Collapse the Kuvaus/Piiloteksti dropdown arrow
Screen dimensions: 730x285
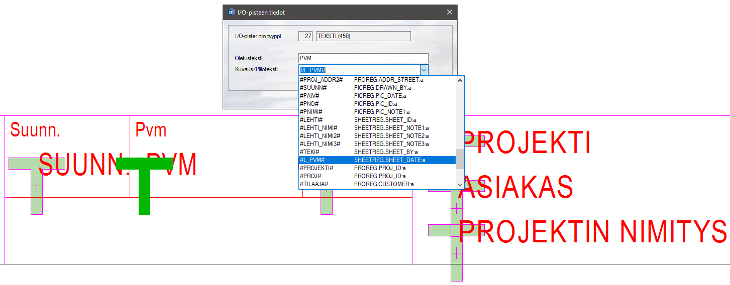(424, 70)
